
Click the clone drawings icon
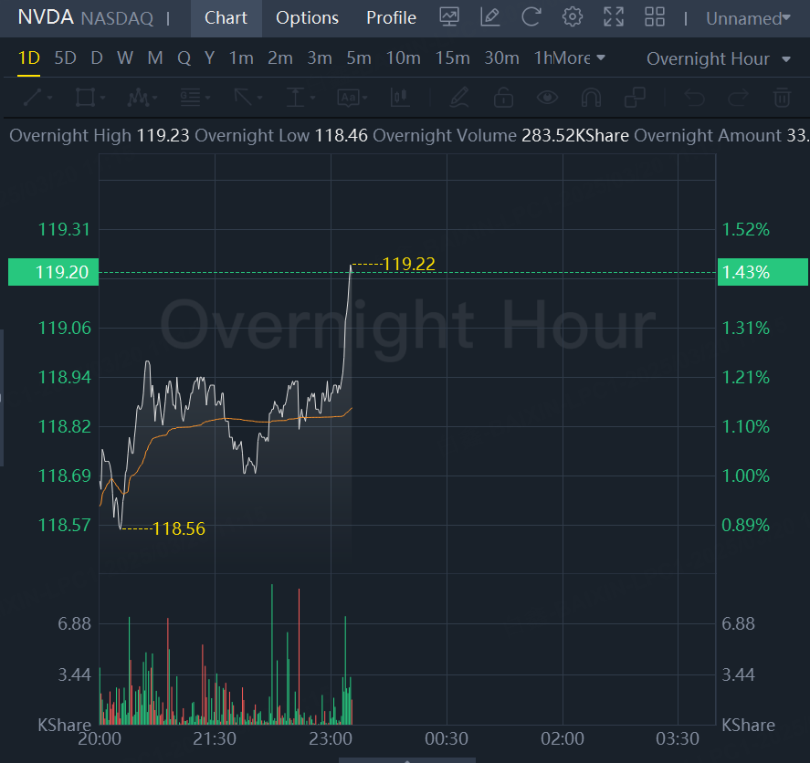tap(635, 97)
